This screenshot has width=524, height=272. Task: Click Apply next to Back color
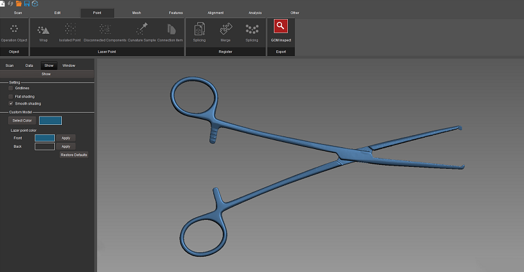(66, 147)
